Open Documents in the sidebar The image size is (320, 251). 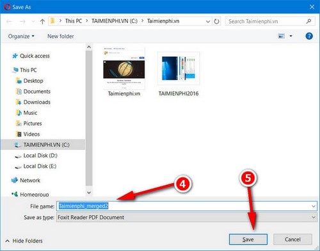point(33,92)
